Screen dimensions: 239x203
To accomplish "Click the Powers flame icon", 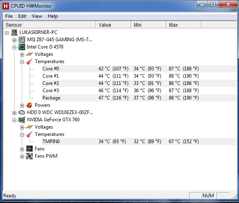I will pos(30,105).
